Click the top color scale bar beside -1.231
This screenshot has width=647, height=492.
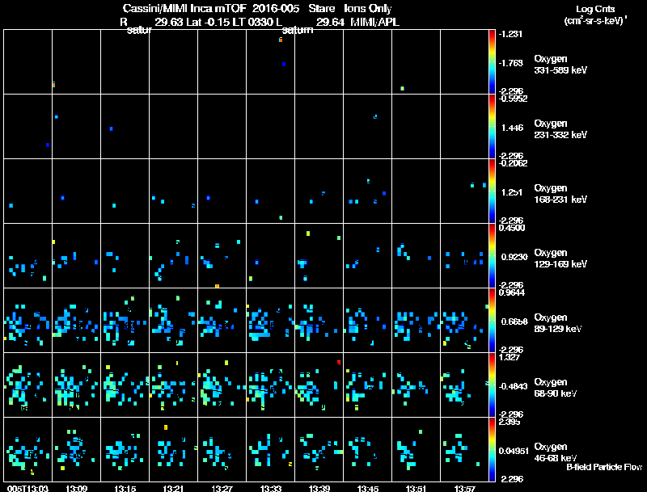[492, 61]
